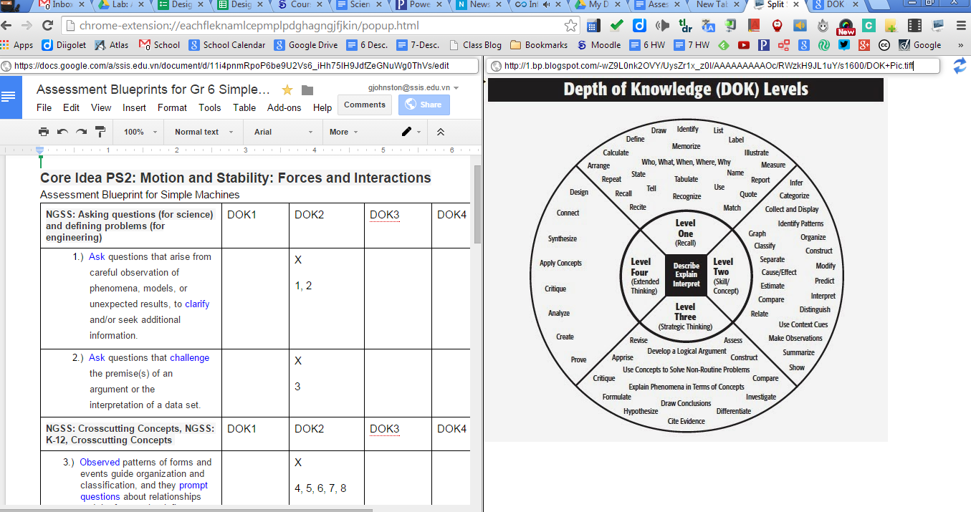Open the film strip extension icon

[914, 25]
